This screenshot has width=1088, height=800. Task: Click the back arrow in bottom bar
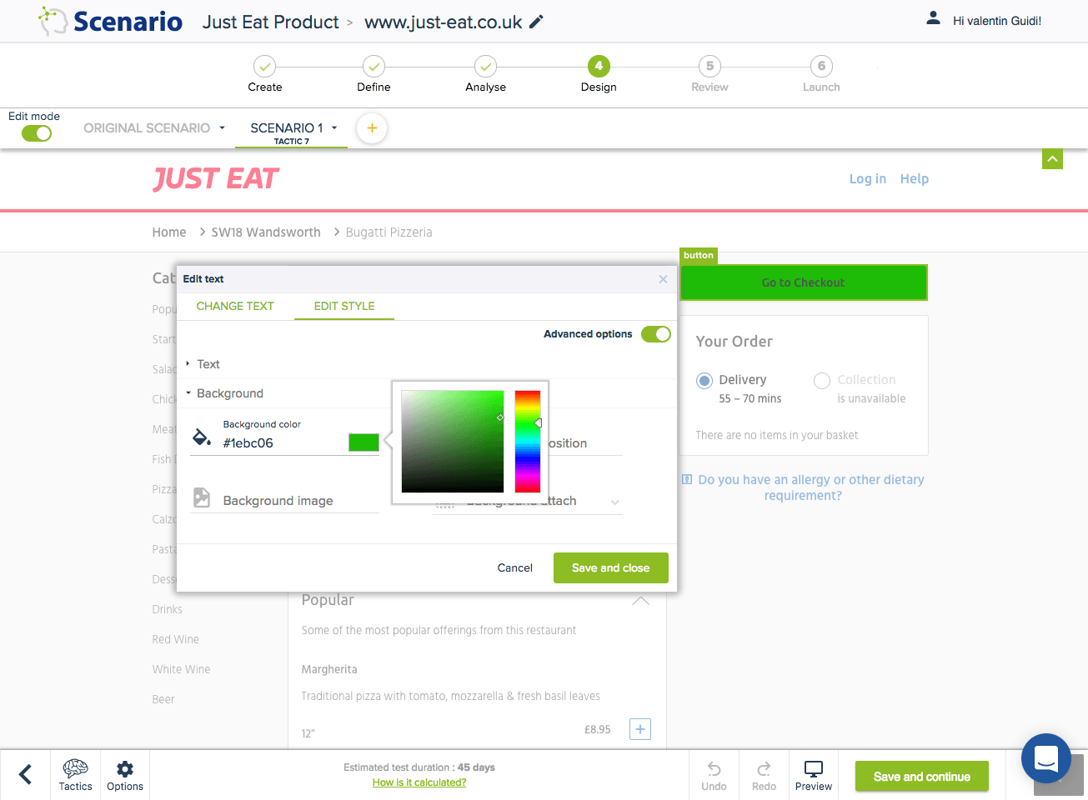26,774
